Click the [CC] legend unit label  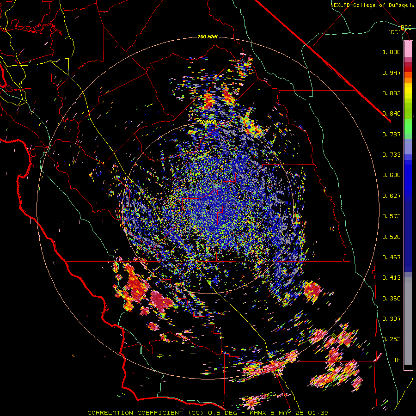pos(395,32)
